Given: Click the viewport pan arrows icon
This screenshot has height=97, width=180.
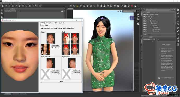Looking at the screenshot, I should click(x=138, y=16).
